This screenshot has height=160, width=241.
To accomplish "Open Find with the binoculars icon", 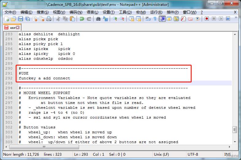I will [98, 19].
